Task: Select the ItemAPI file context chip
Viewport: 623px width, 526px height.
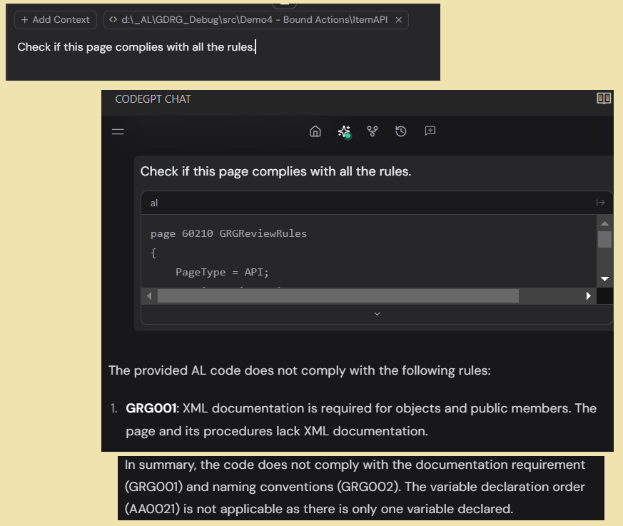Action: [250, 20]
